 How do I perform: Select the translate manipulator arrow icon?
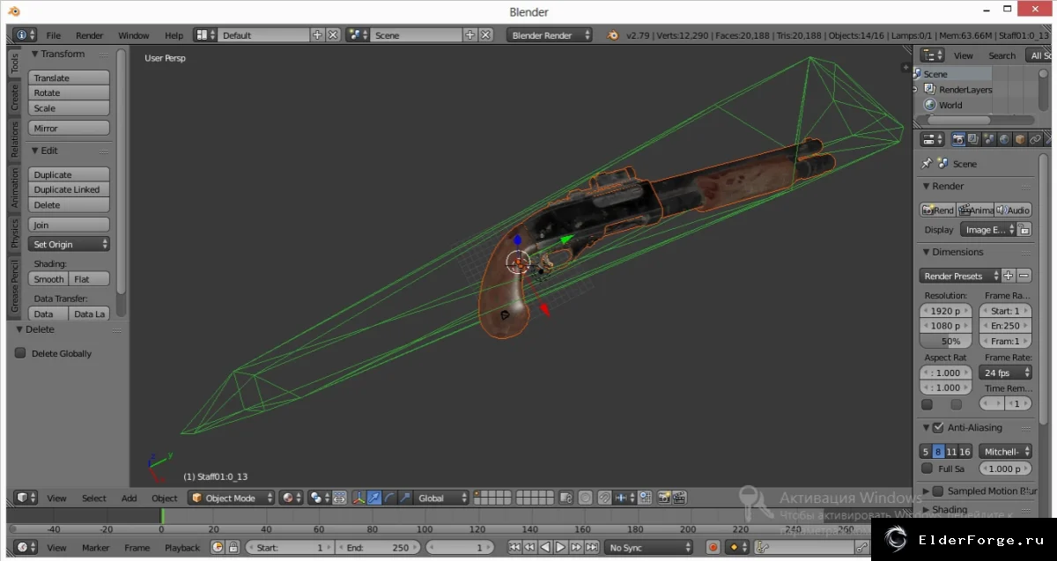coord(373,498)
